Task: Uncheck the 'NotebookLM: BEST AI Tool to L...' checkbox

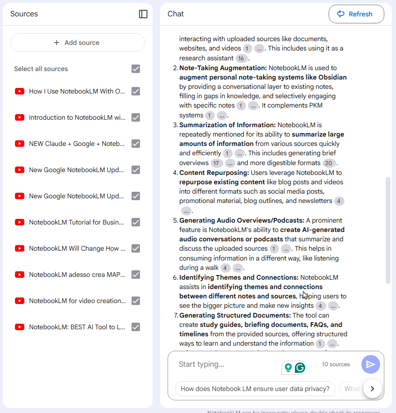Action: click(136, 327)
